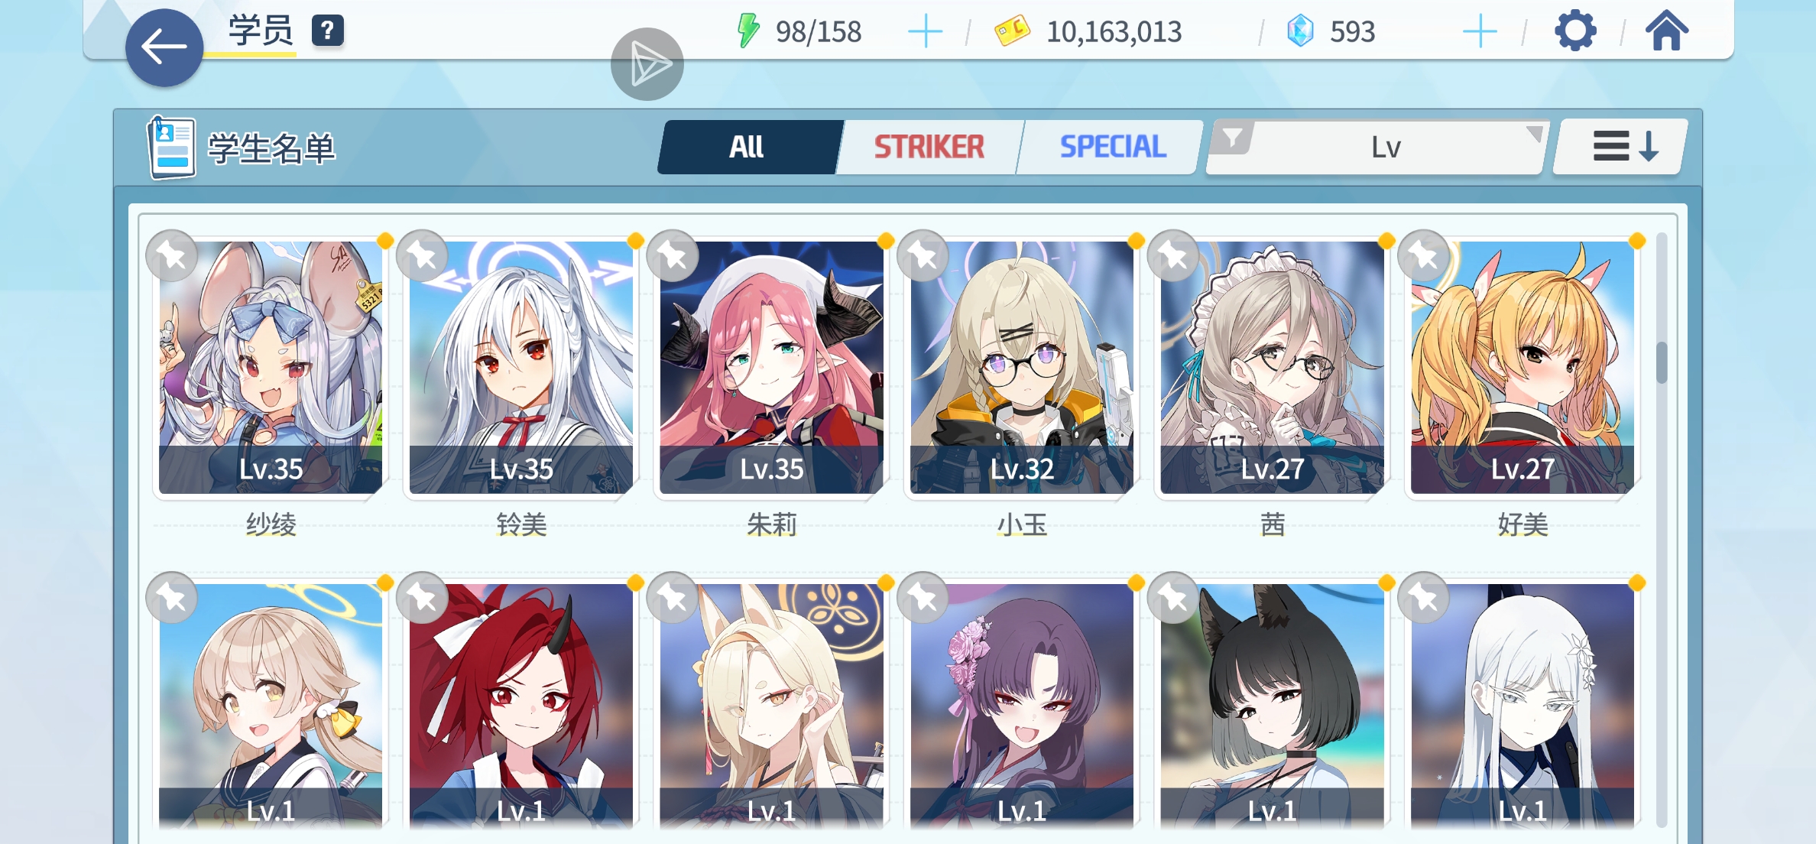The image size is (1816, 844).
Task: Click the student list scrollbar handle
Action: click(1662, 362)
